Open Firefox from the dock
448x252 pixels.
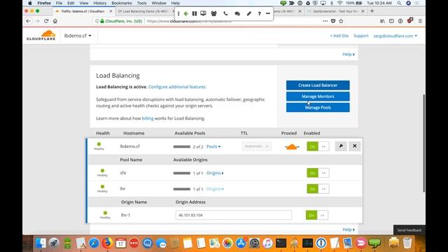107,243
